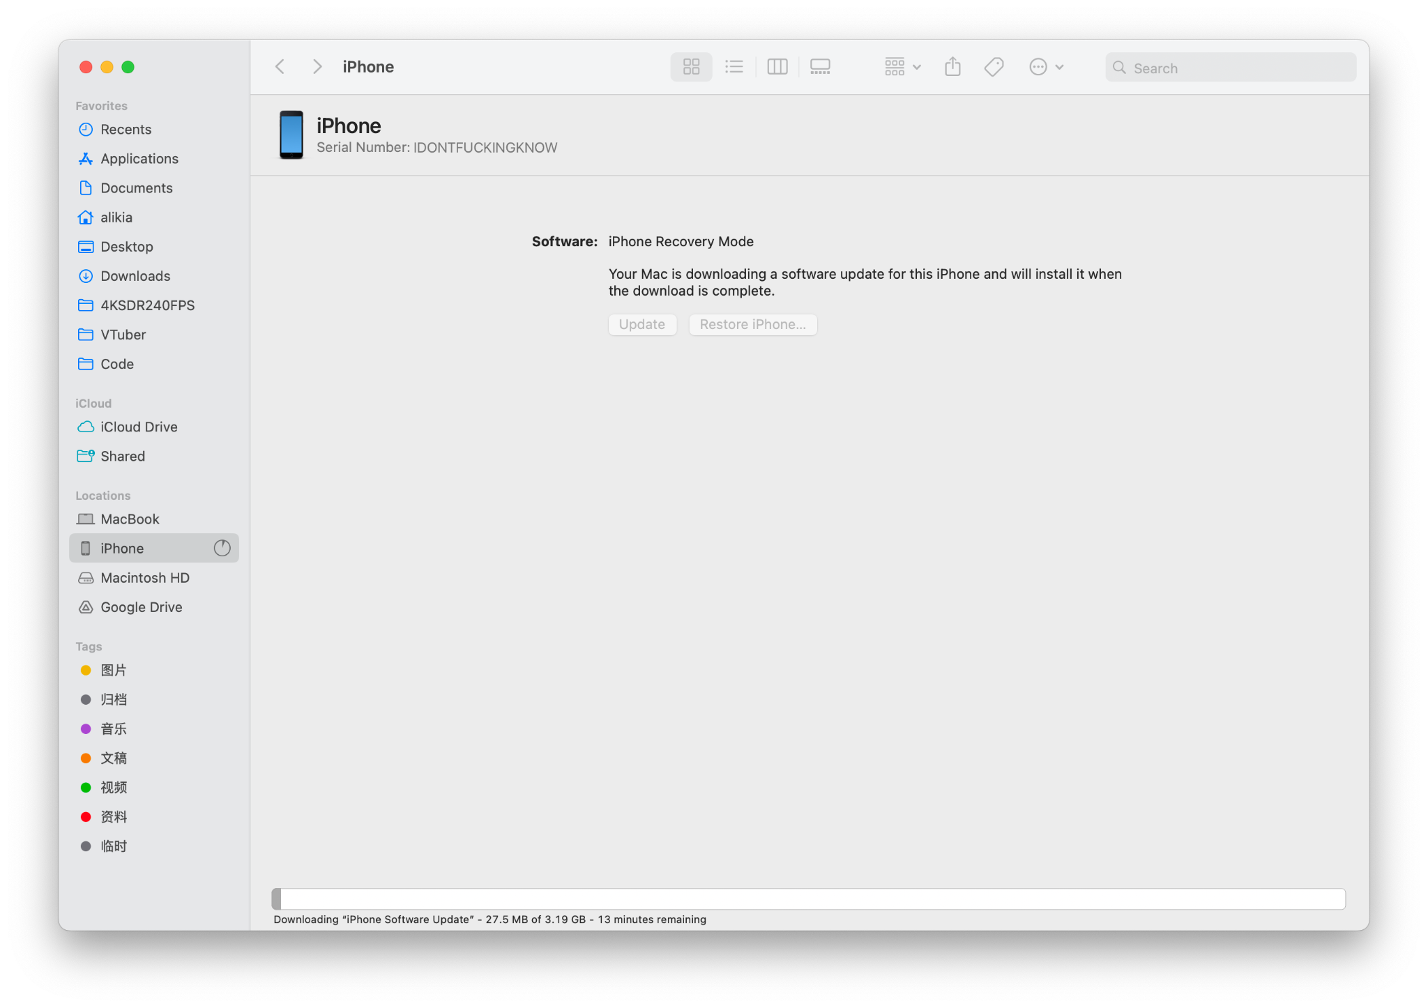
Task: Open the grouping options dropdown
Action: [x=901, y=66]
